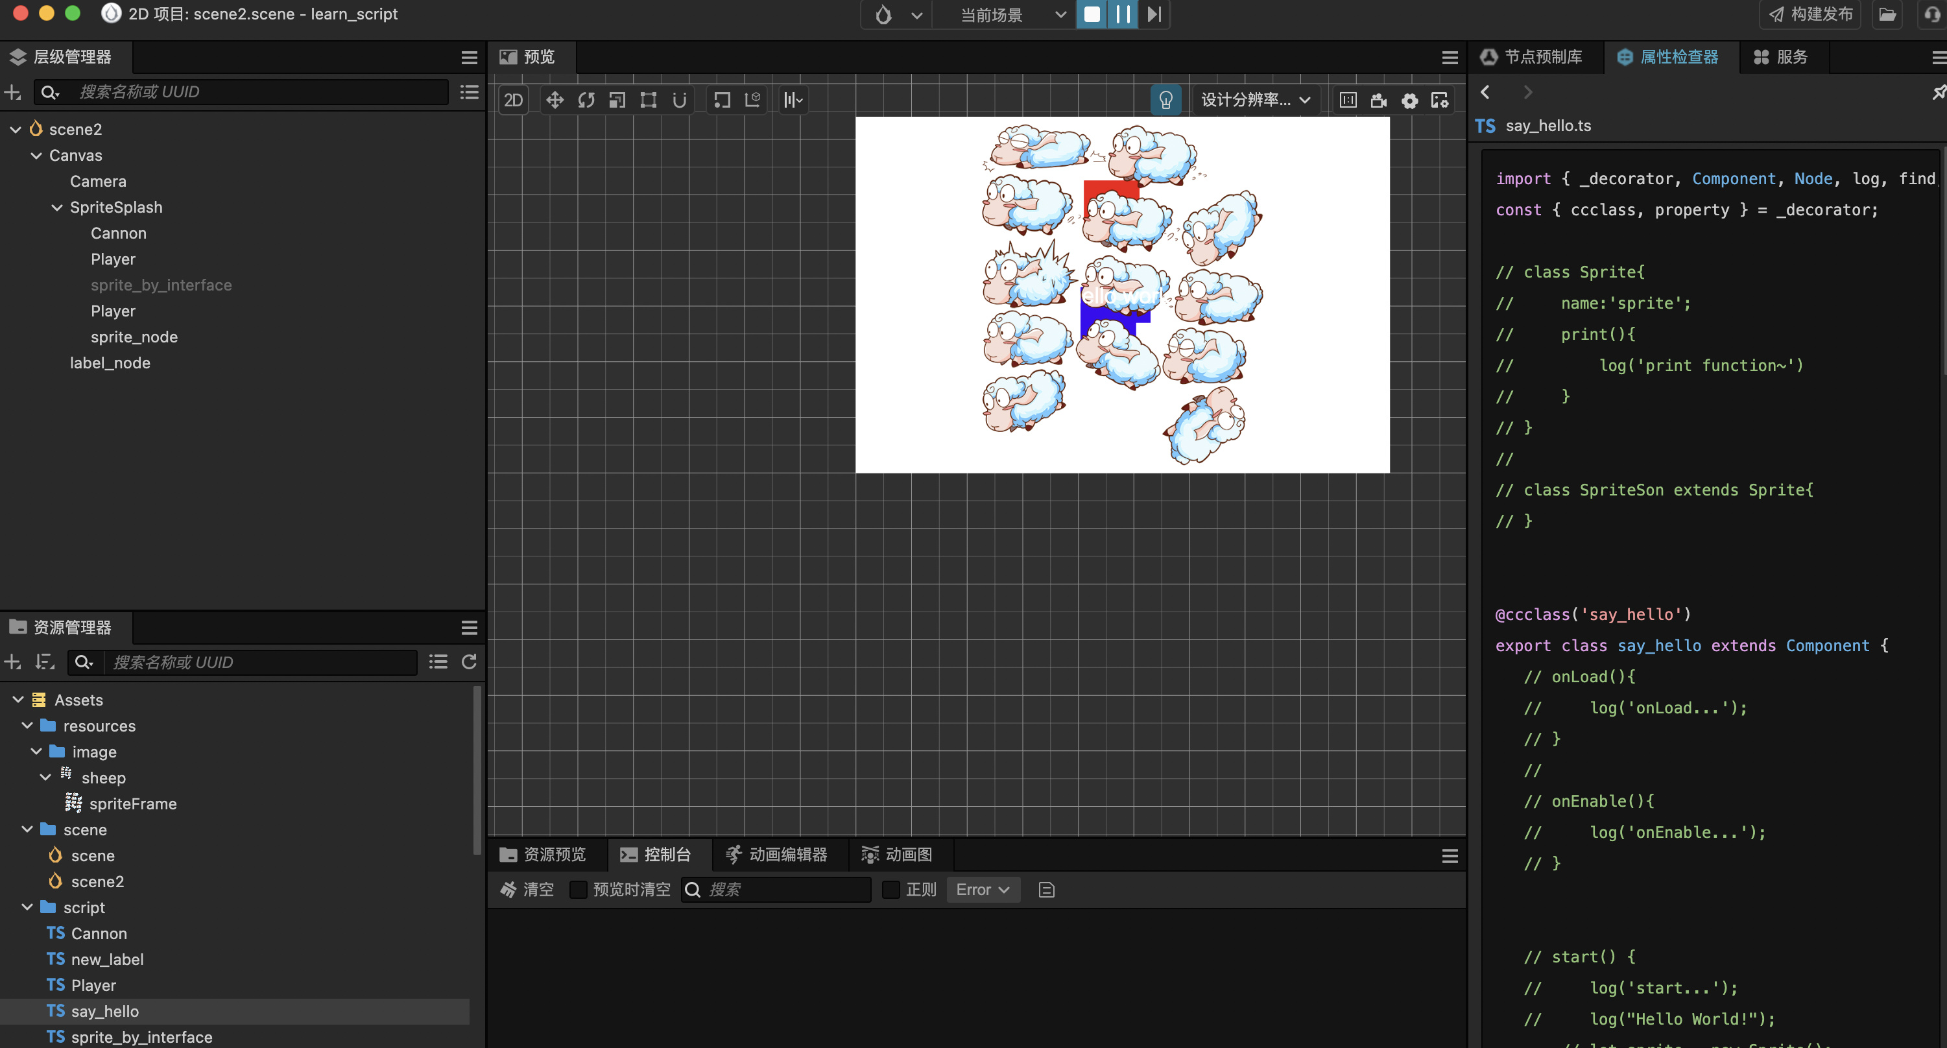Viewport: 1947px width, 1048px height.
Task: Select the Scale transform tool
Action: [x=617, y=101]
